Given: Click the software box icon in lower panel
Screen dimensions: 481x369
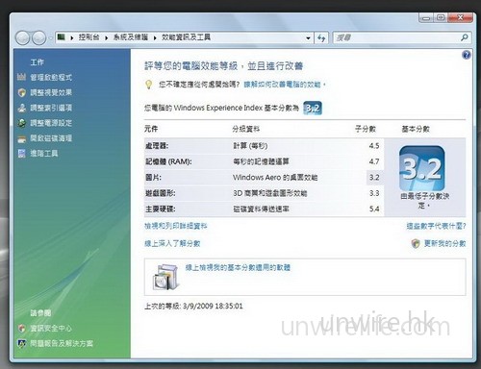Looking at the screenshot, I should [x=165, y=277].
